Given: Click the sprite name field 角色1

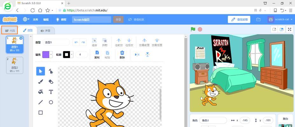Looking at the screenshot, I should [213, 120].
